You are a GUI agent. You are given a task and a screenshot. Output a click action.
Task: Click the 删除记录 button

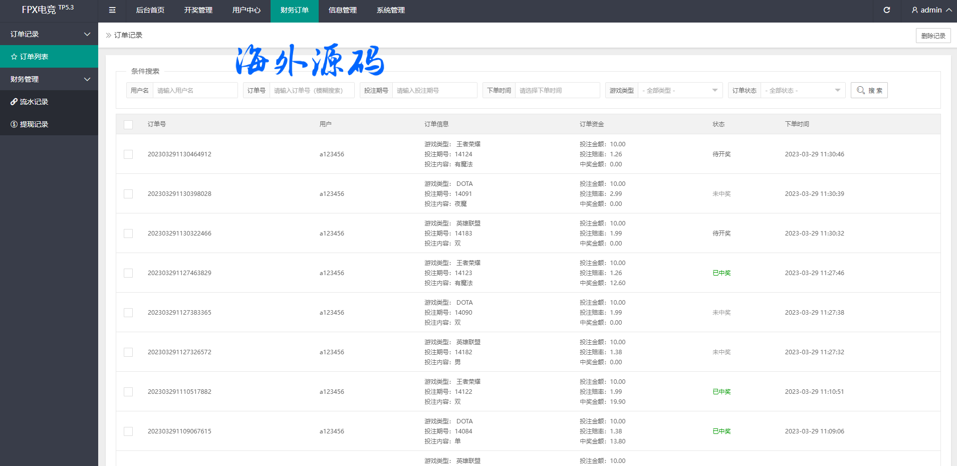tap(933, 36)
